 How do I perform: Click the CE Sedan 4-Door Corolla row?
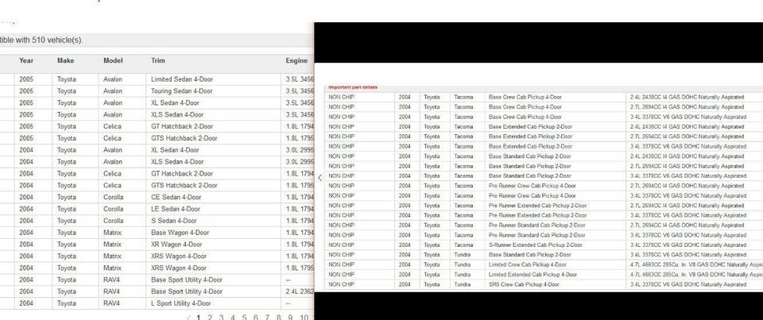[157, 197]
